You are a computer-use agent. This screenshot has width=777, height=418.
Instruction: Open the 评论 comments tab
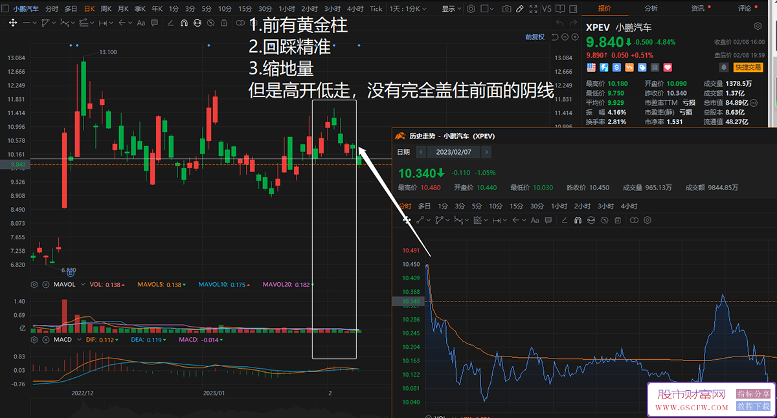pos(745,8)
